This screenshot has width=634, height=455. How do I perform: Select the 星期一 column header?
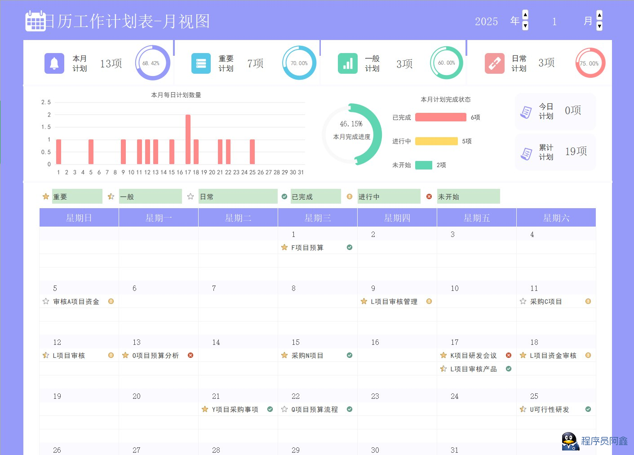pos(159,218)
